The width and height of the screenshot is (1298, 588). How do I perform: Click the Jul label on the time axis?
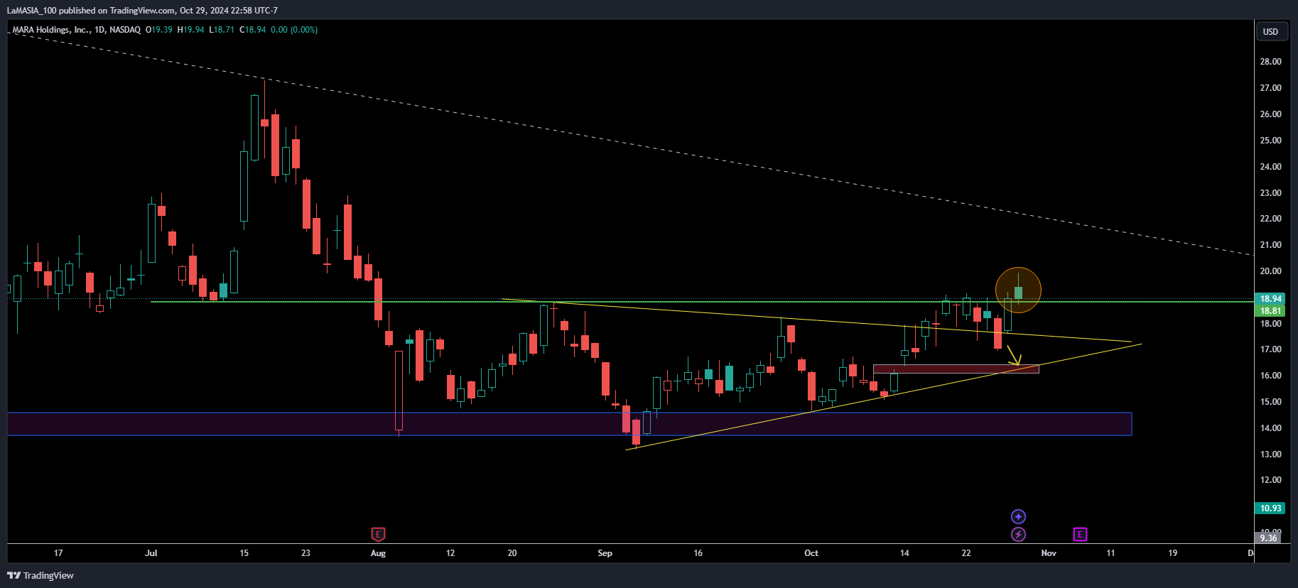click(x=151, y=553)
